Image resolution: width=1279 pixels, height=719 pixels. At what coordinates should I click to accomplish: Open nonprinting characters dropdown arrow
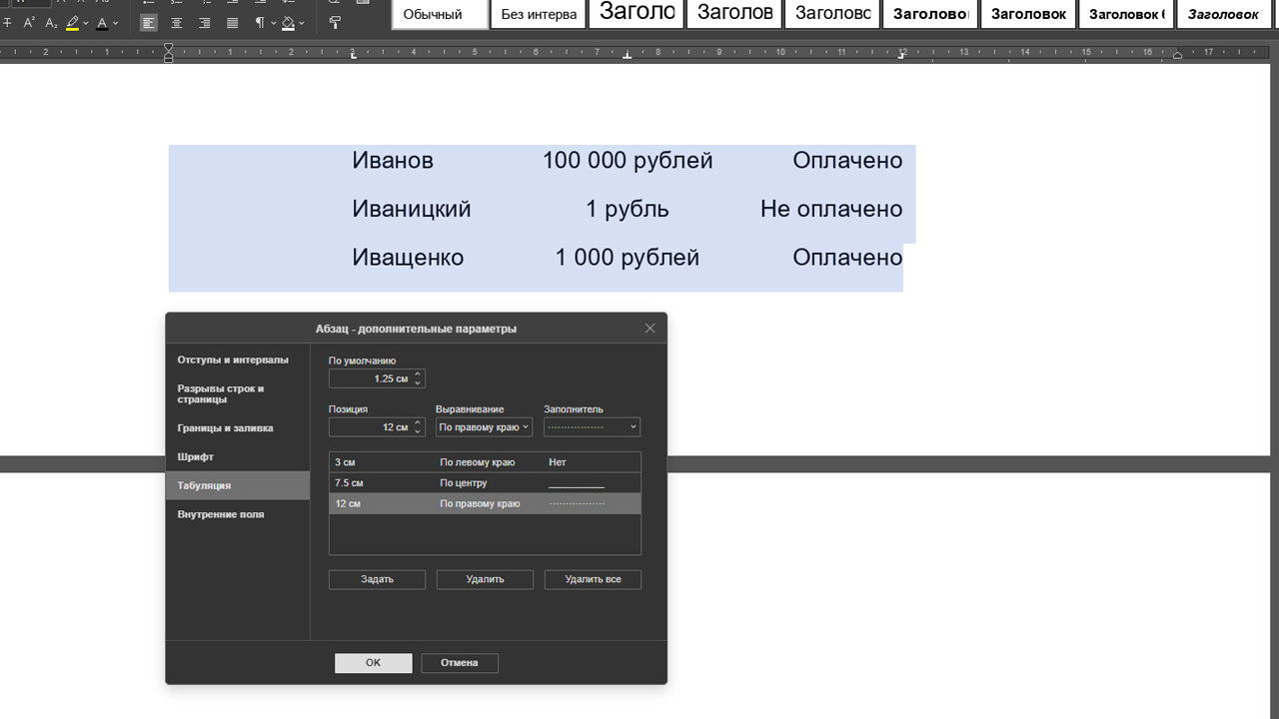click(x=273, y=23)
